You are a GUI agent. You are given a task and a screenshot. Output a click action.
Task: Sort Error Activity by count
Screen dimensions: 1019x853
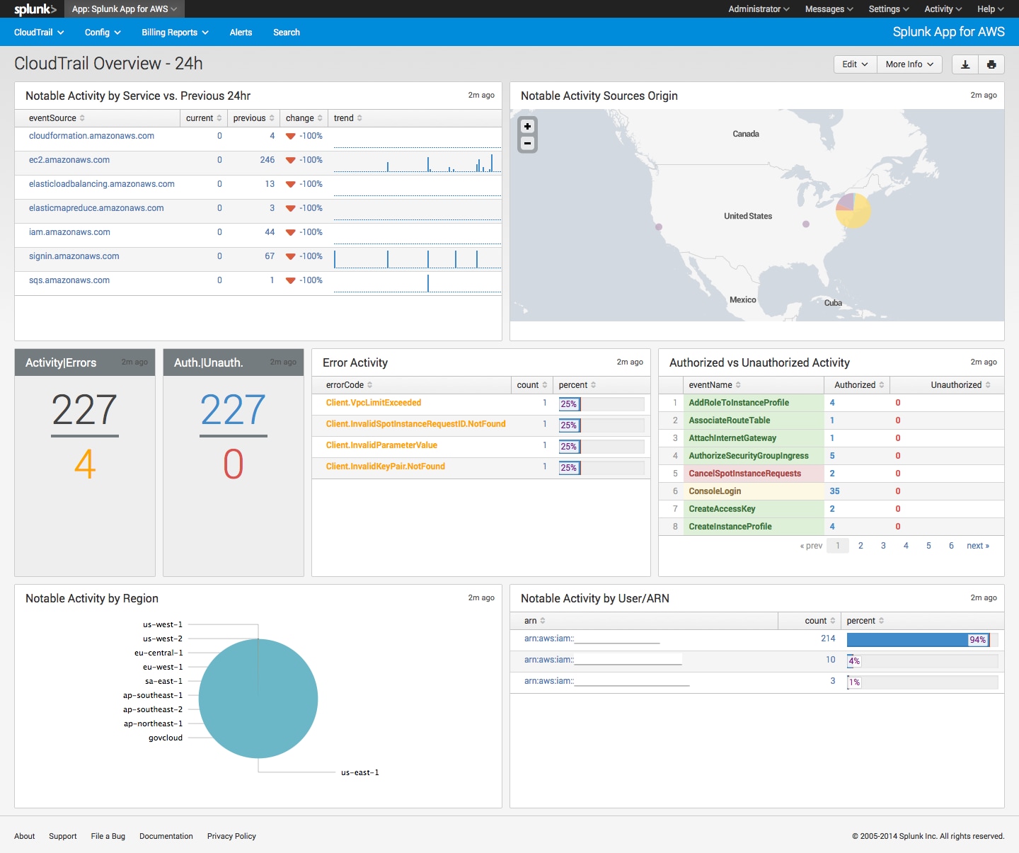click(532, 385)
